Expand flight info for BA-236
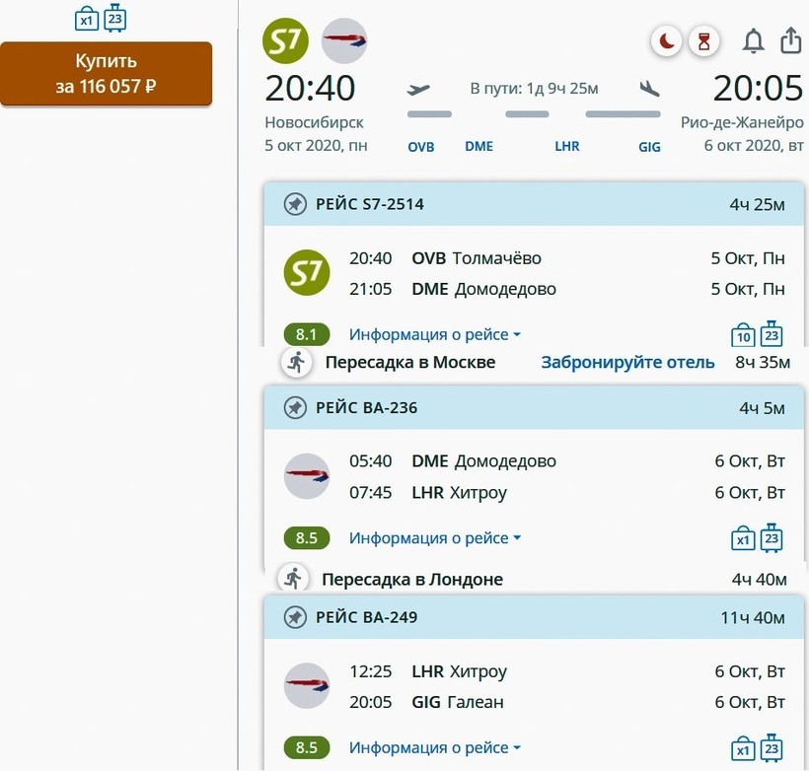 434,538
